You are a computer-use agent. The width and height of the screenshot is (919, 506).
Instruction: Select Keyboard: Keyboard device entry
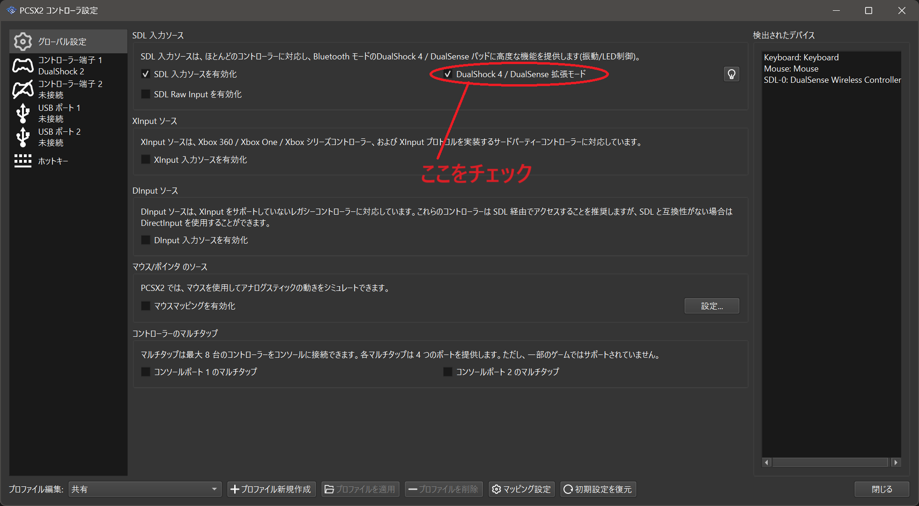coord(801,58)
